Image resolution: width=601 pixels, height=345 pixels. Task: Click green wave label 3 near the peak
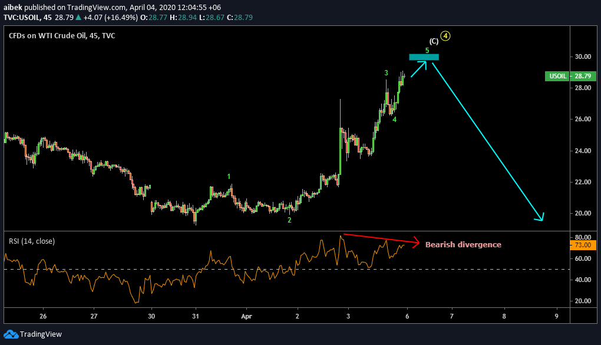coord(387,73)
